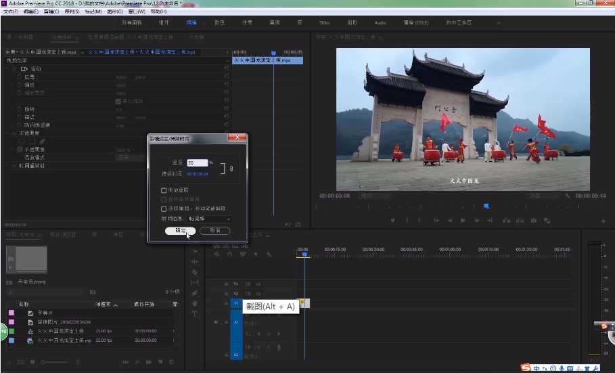
Task: Expand the opacity effect section
Action: coord(6,133)
